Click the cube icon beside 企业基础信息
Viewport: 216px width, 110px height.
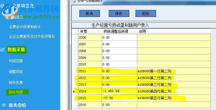pyautogui.click(x=3, y=6)
